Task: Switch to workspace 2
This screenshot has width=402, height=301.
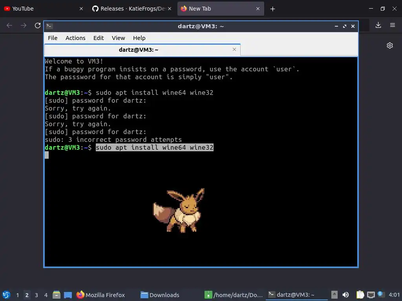Action: pyautogui.click(x=27, y=295)
